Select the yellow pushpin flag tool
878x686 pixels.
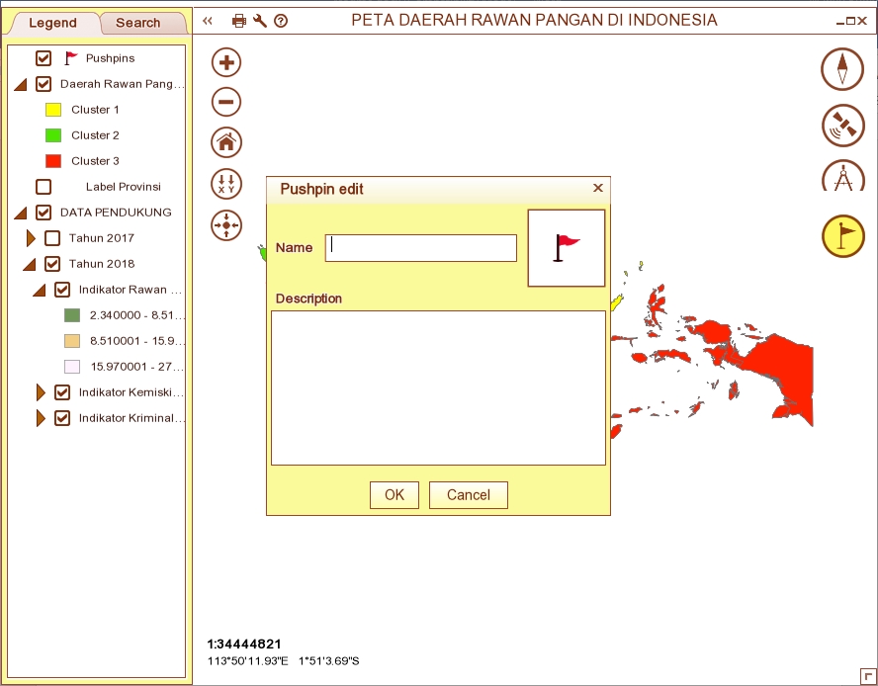point(842,235)
